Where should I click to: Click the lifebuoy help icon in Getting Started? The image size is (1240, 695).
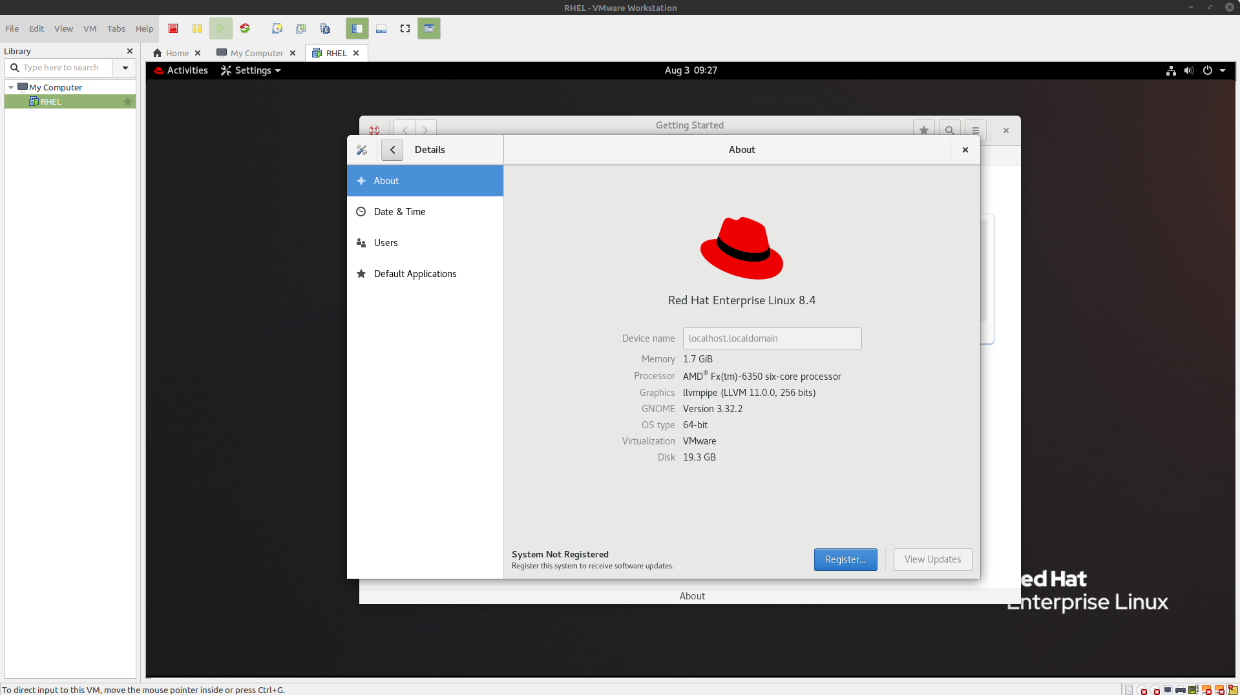click(374, 130)
